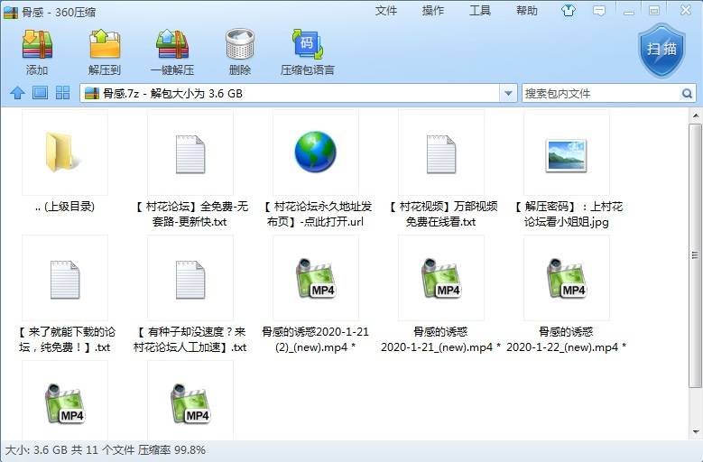Switch to the large icon view mode
The width and height of the screenshot is (703, 462).
click(x=40, y=93)
